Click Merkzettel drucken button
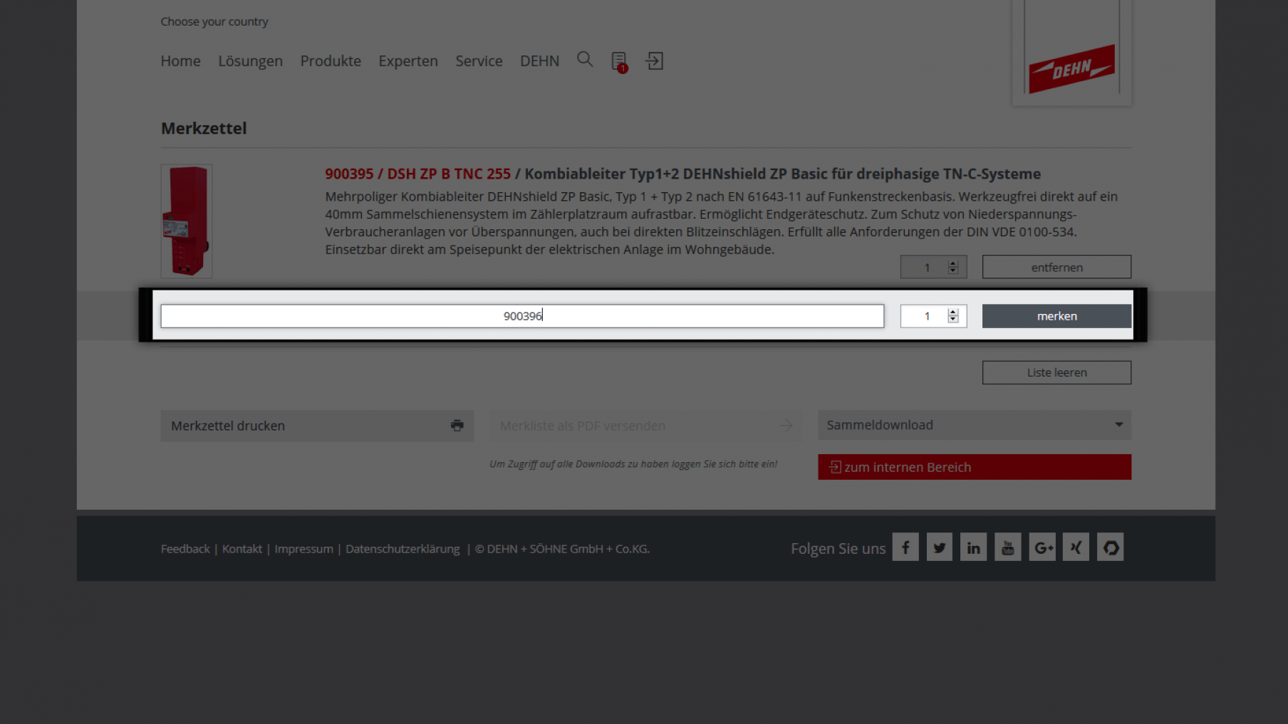The image size is (1288, 724). coord(317,426)
